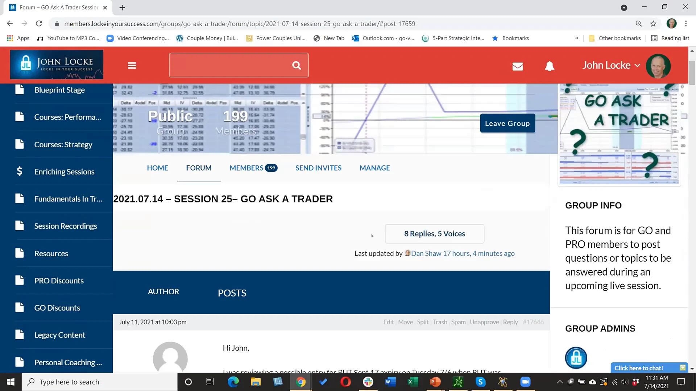696x391 pixels.
Task: Open the Windows Start menu
Action: (x=11, y=382)
